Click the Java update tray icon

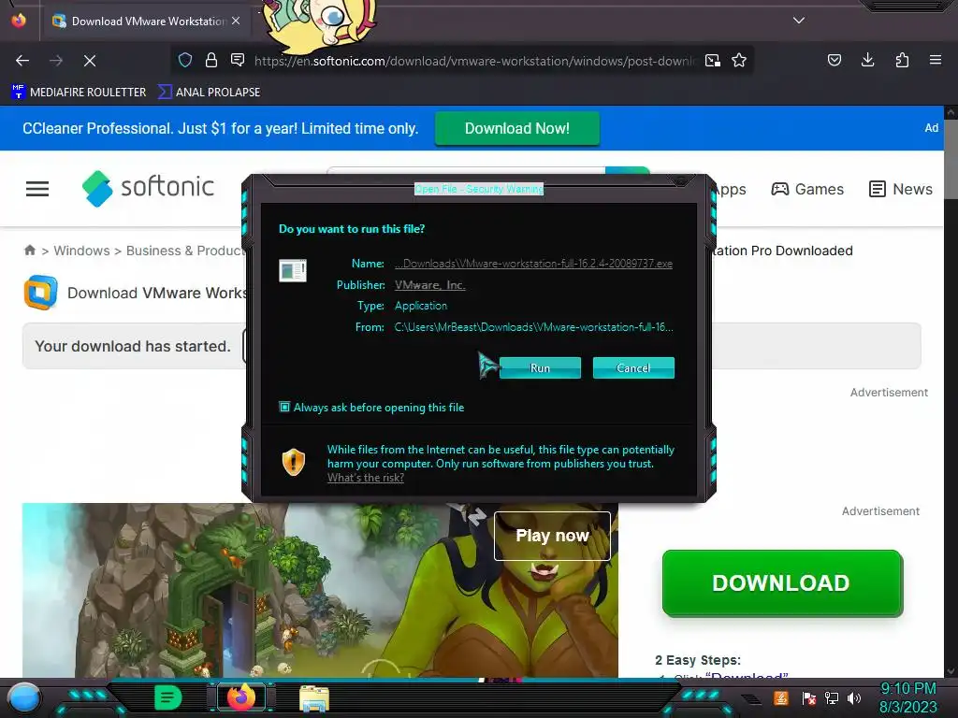pyautogui.click(x=780, y=697)
